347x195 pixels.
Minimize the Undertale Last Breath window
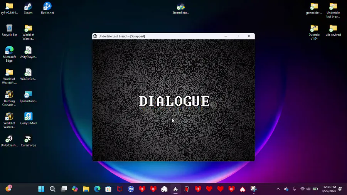[226, 36]
